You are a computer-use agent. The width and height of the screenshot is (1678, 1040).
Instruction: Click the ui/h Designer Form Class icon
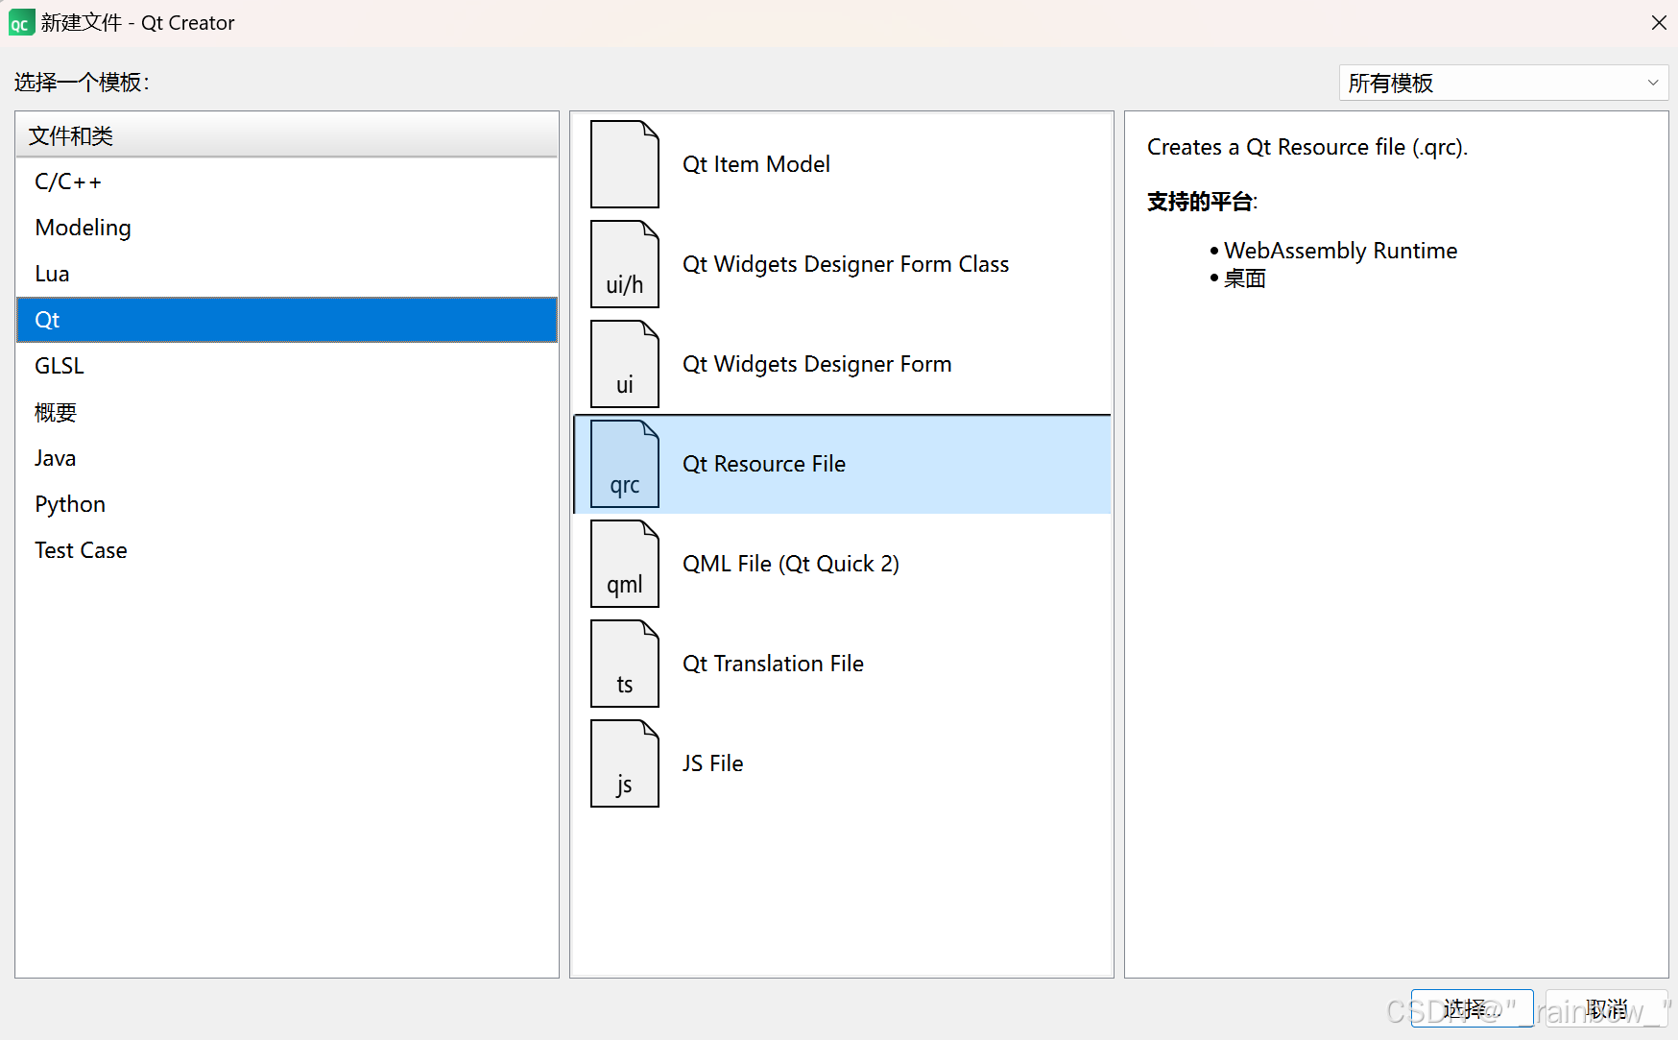625,264
